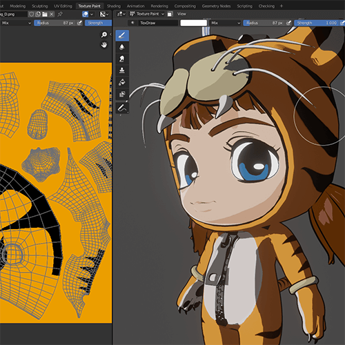345x345 pixels.
Task: Toggle the pin image icon
Action: pyautogui.click(x=60, y=14)
